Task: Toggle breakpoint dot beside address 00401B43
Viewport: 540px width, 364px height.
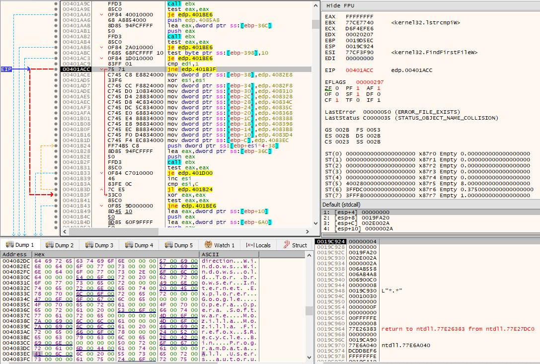Action: click(56, 206)
